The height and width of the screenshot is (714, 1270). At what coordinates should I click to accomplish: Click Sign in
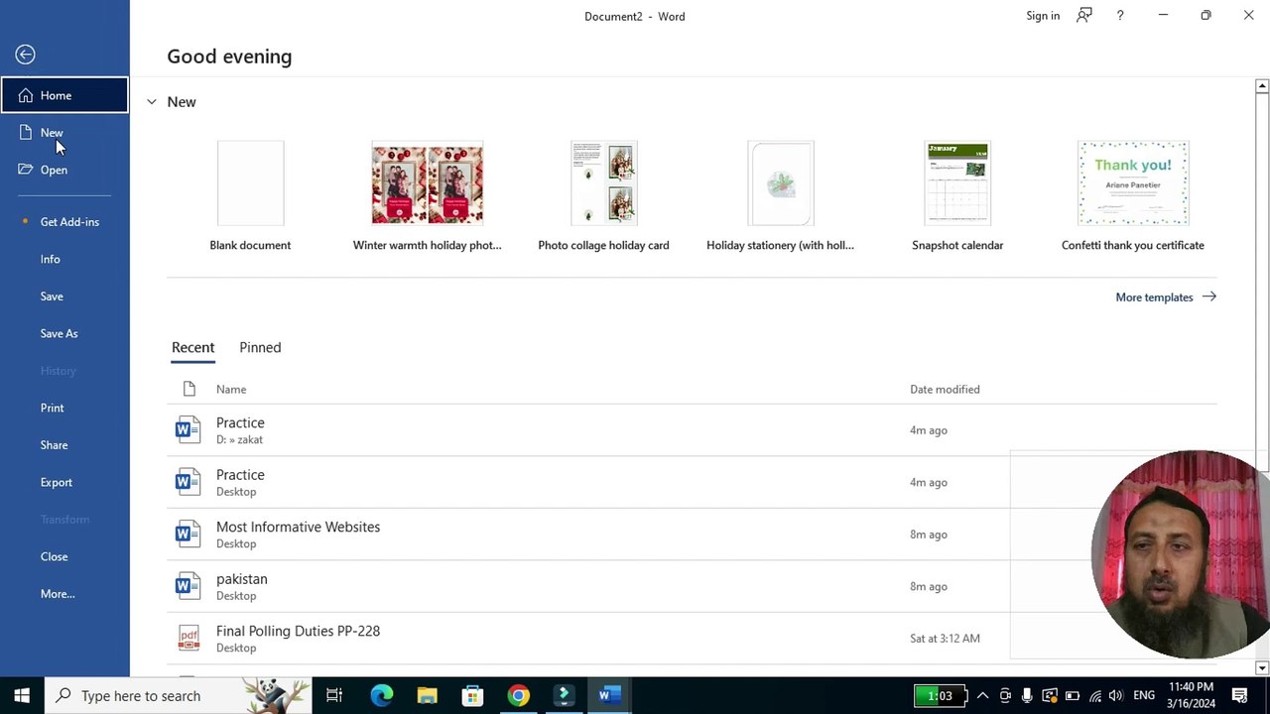[x=1043, y=16]
